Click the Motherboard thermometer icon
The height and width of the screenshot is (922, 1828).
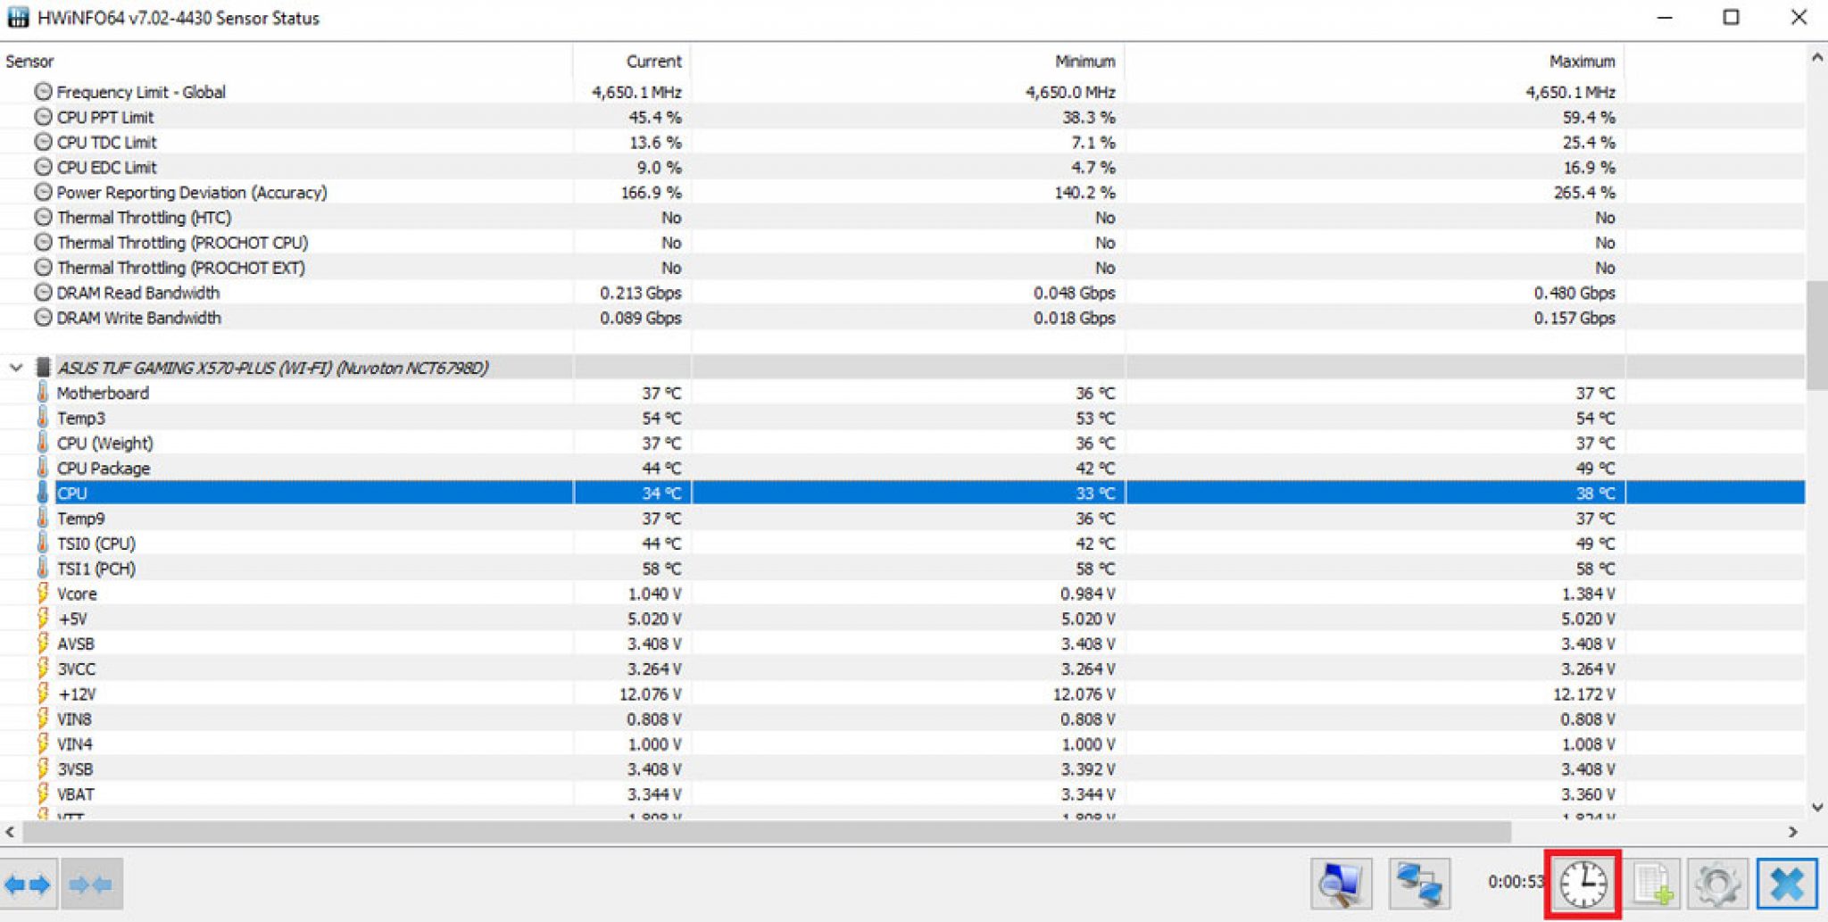click(x=42, y=393)
